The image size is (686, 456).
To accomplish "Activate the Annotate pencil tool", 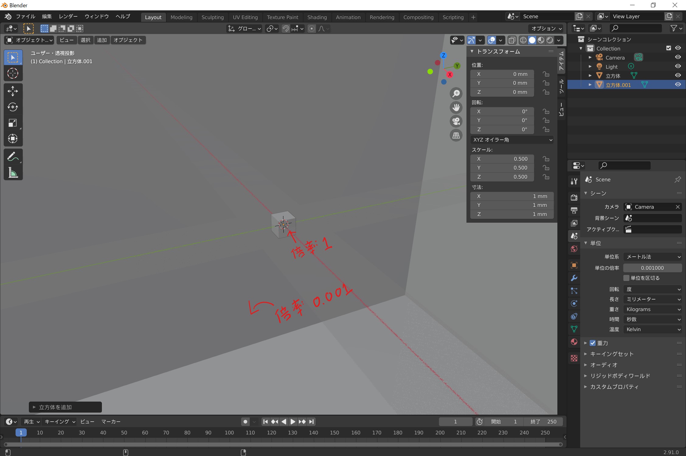I will coord(13,157).
